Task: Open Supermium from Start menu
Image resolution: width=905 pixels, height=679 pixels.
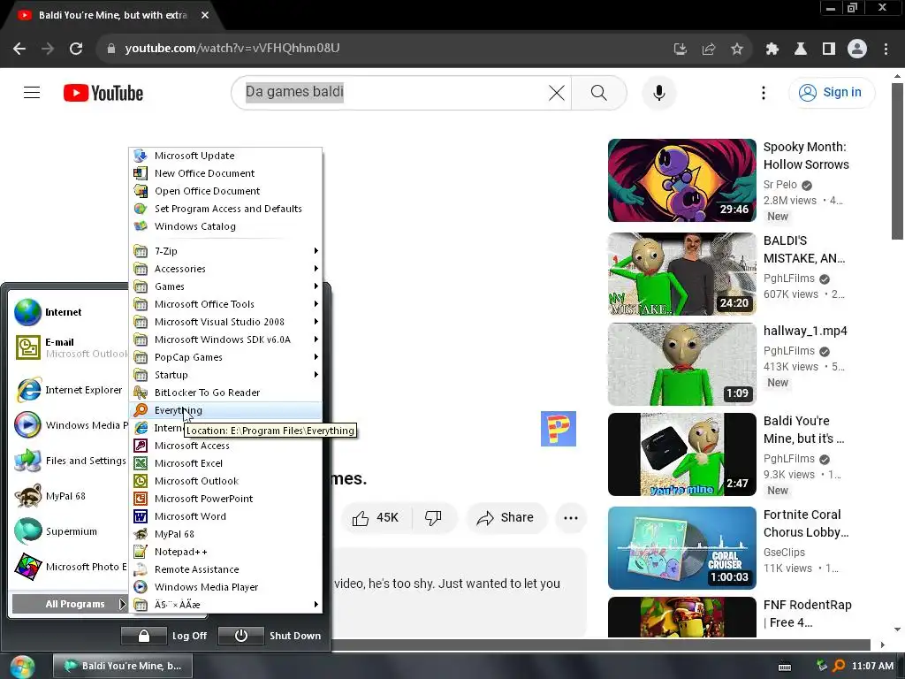Action: [x=69, y=531]
